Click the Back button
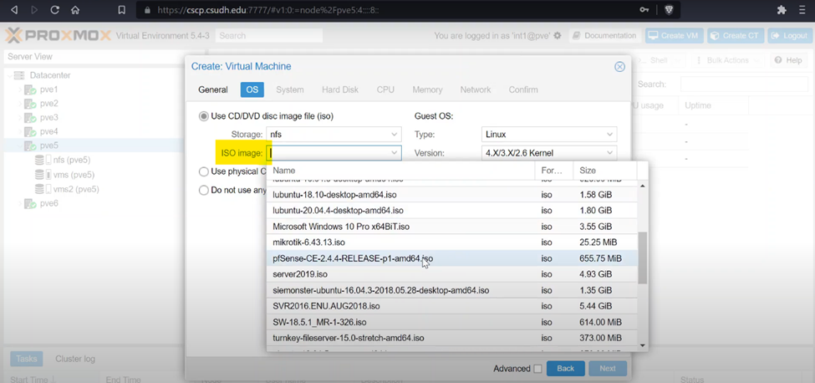The height and width of the screenshot is (383, 815). pos(566,369)
